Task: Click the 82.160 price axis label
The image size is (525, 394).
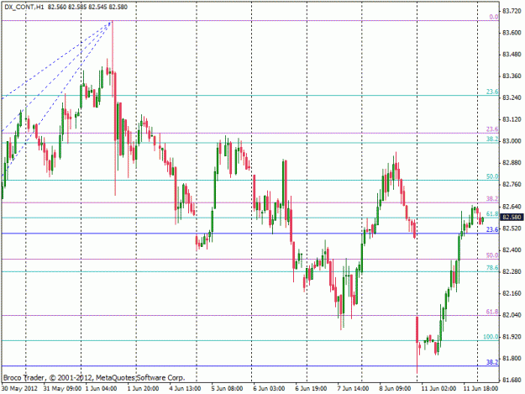Action: tap(512, 293)
